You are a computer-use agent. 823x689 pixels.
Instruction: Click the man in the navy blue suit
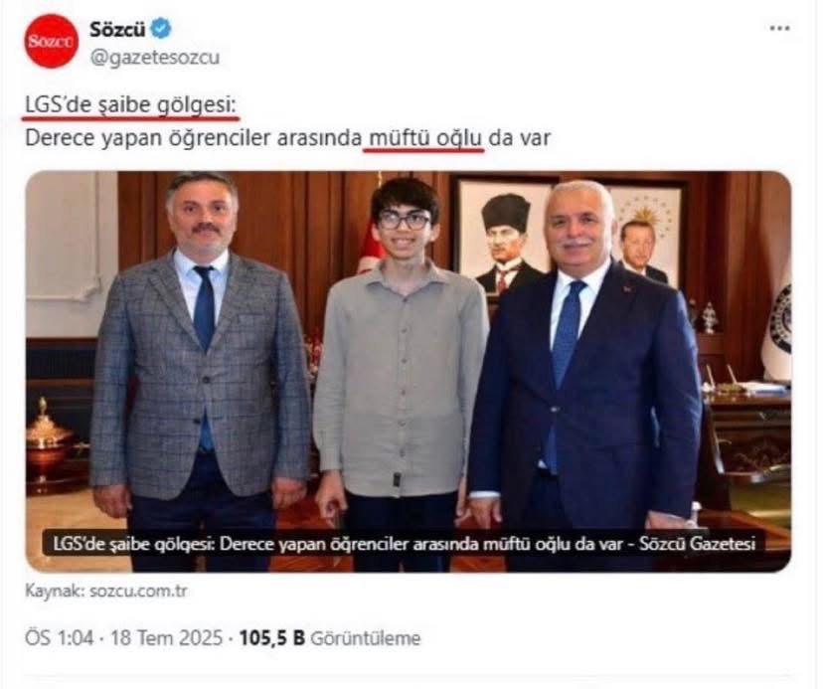pyautogui.click(x=585, y=373)
